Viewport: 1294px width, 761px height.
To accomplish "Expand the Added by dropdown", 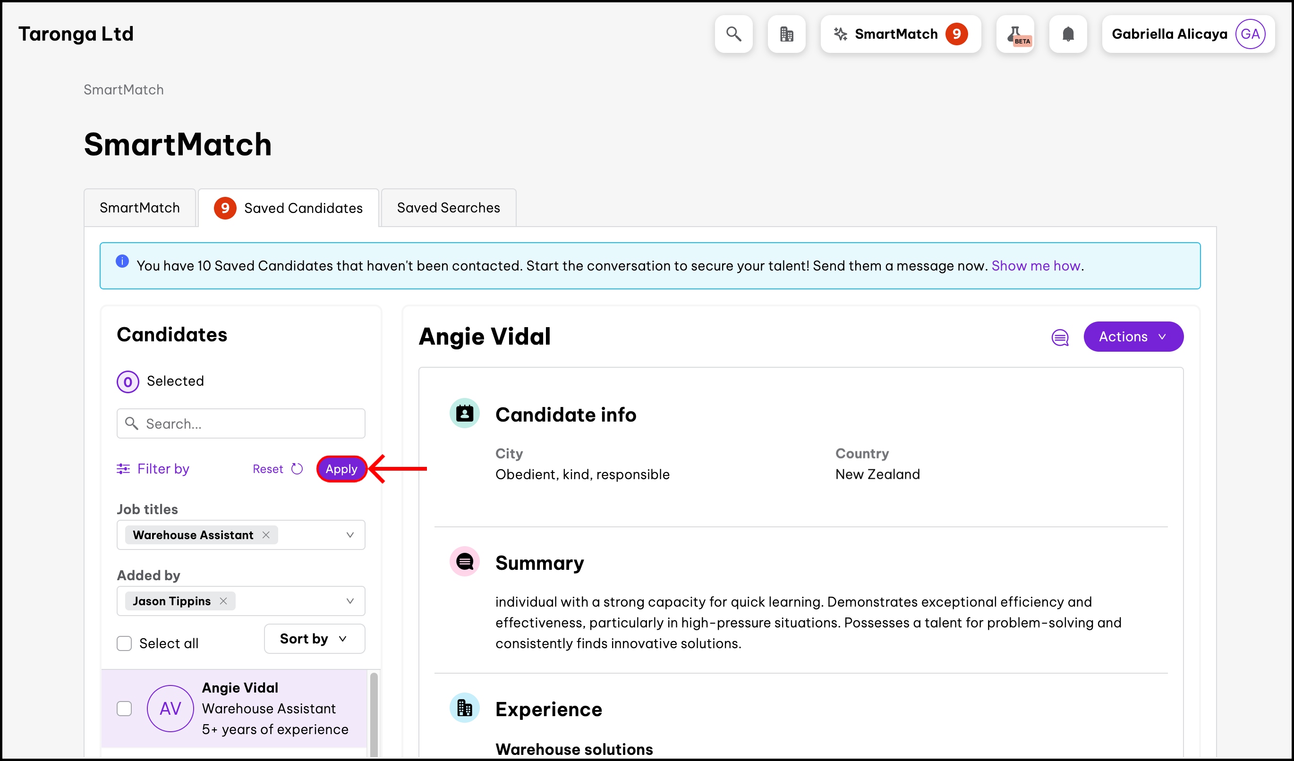I will point(349,601).
